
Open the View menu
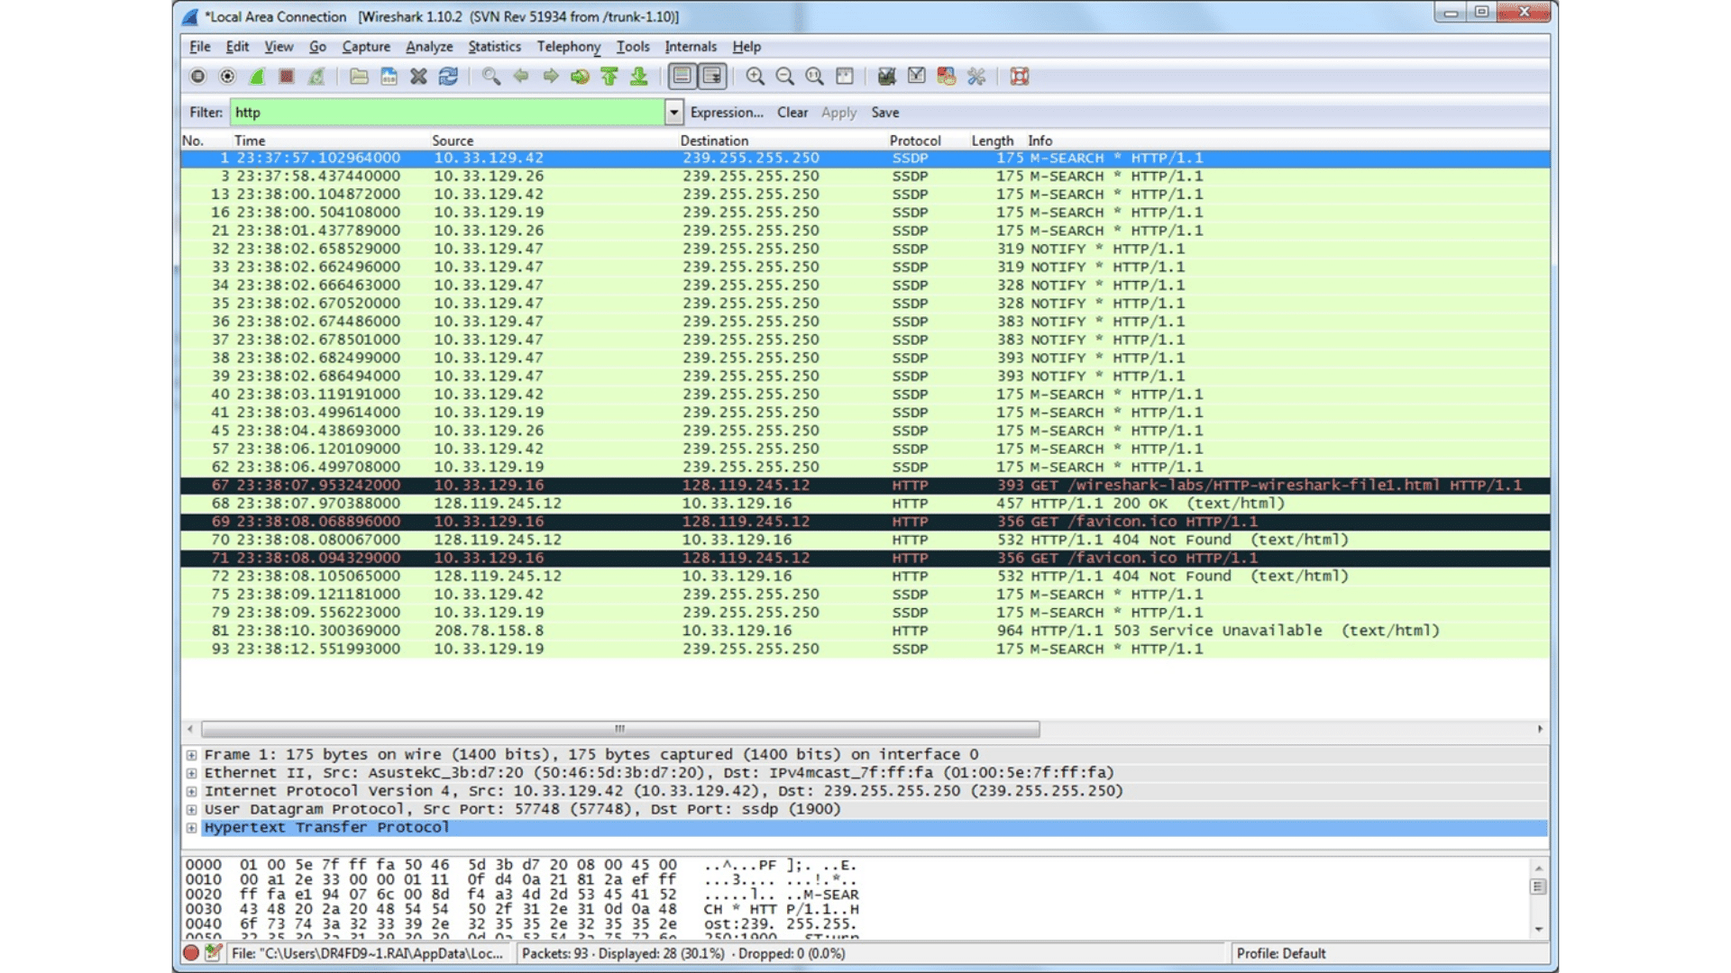point(279,47)
